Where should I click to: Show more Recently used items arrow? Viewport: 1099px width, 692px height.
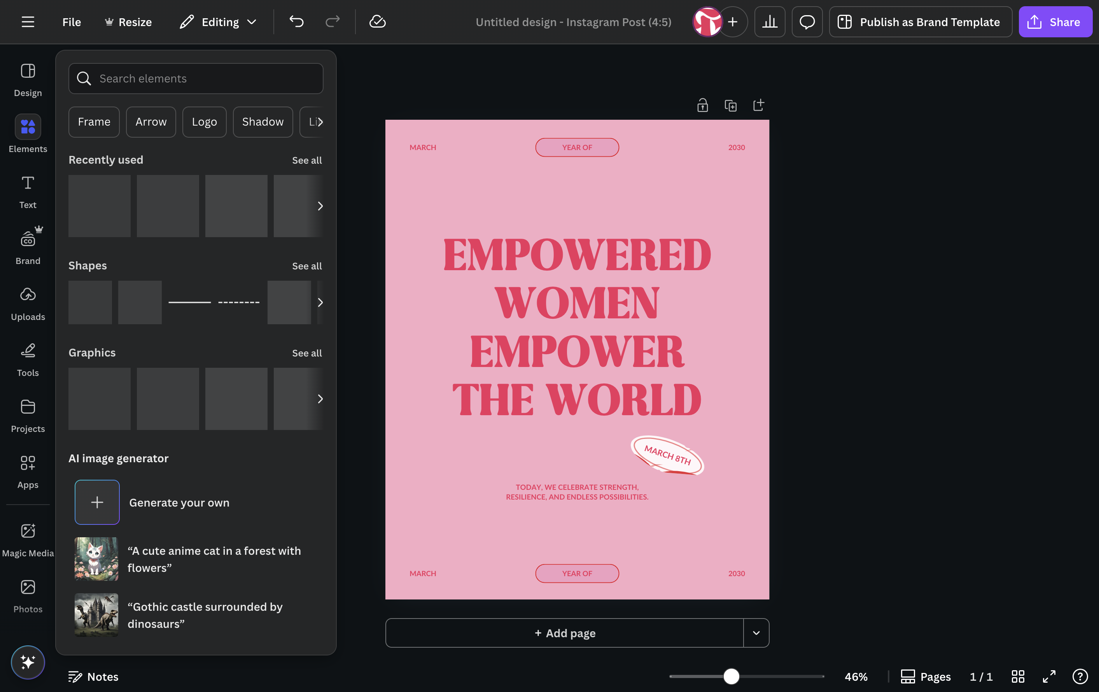(320, 206)
